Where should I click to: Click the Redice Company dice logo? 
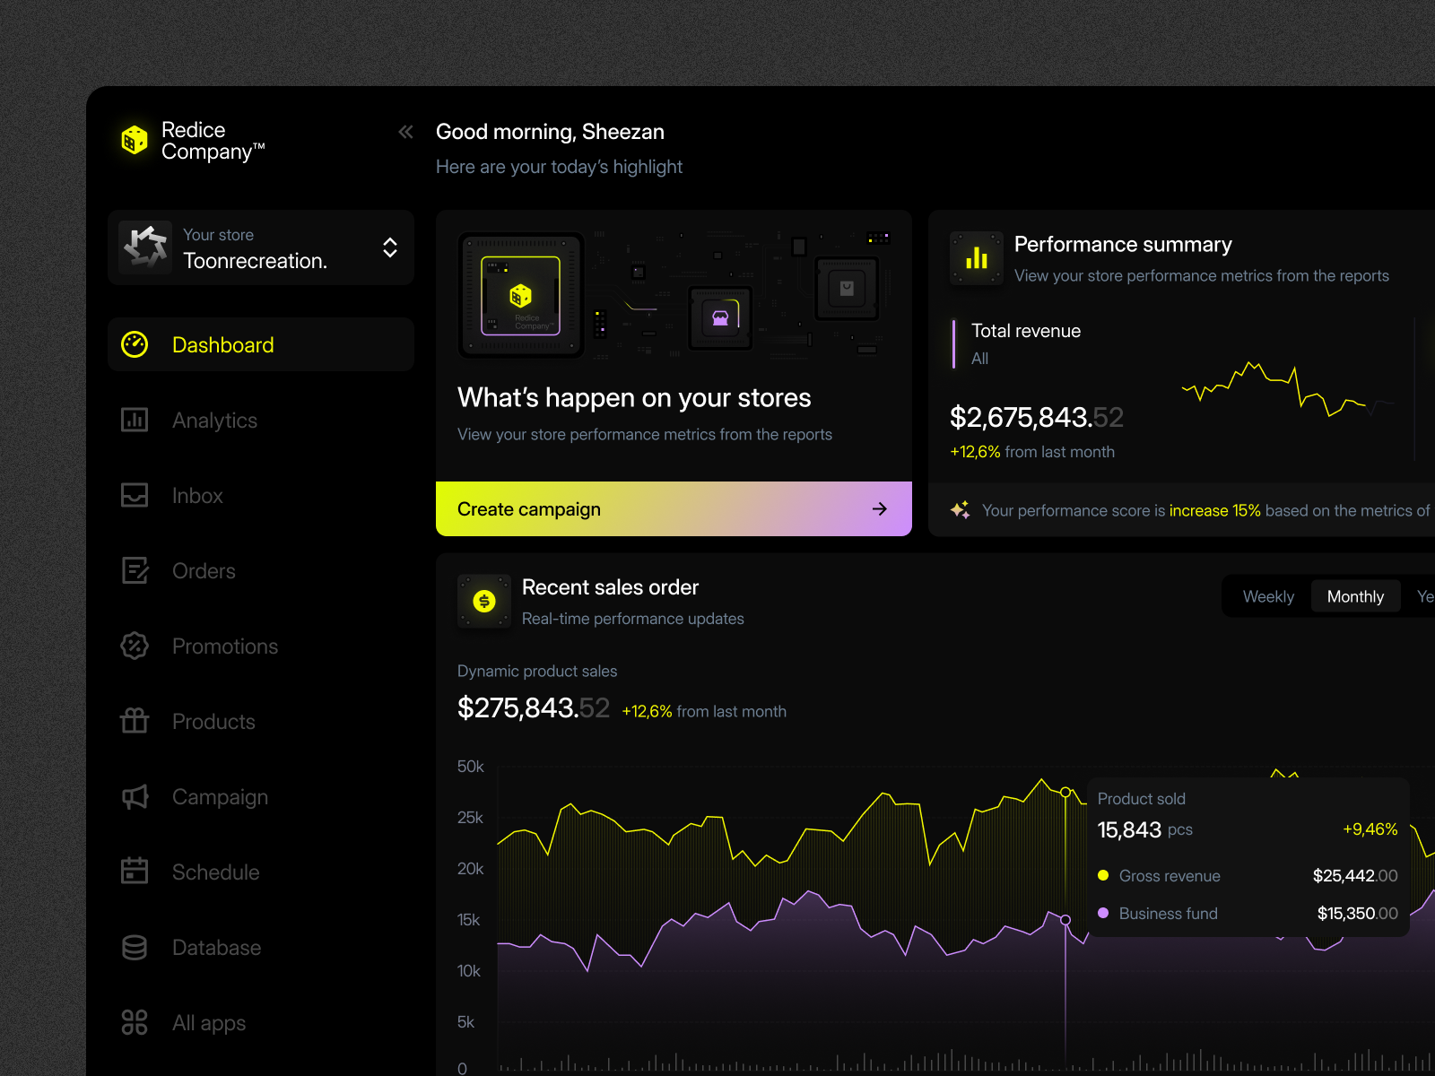tap(135, 140)
